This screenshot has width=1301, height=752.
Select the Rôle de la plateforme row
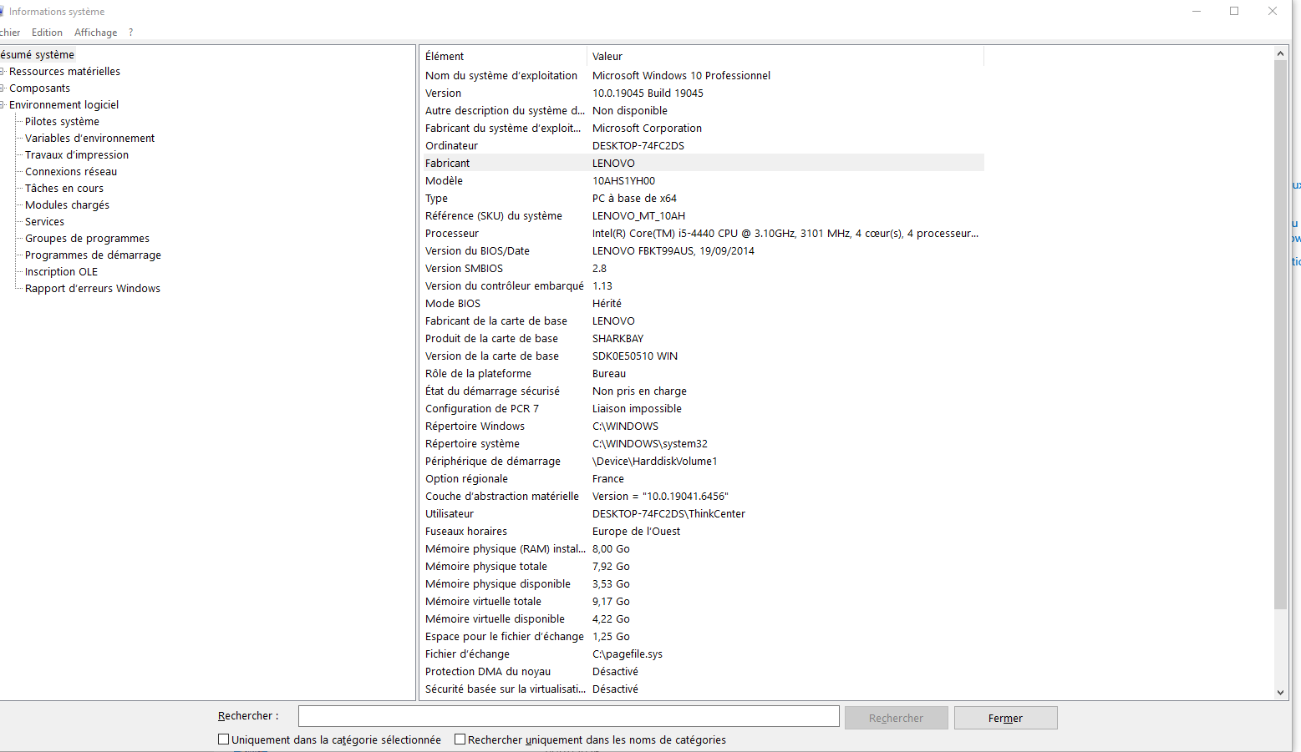click(702, 373)
